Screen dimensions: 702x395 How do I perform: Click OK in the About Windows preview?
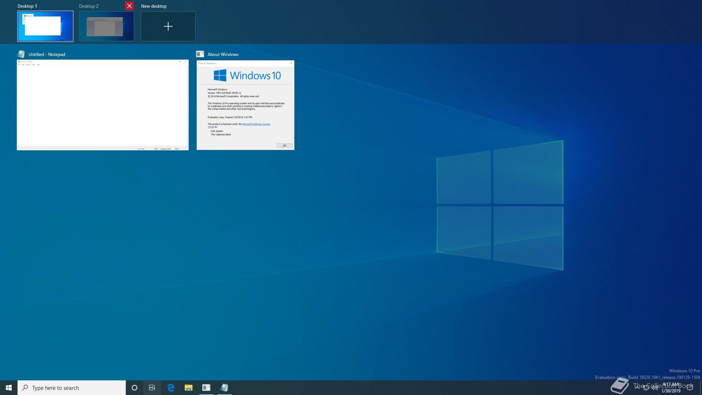click(284, 146)
